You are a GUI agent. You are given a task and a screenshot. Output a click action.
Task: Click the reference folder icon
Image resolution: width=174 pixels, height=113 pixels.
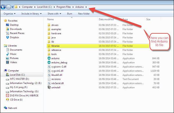coord(49,50)
